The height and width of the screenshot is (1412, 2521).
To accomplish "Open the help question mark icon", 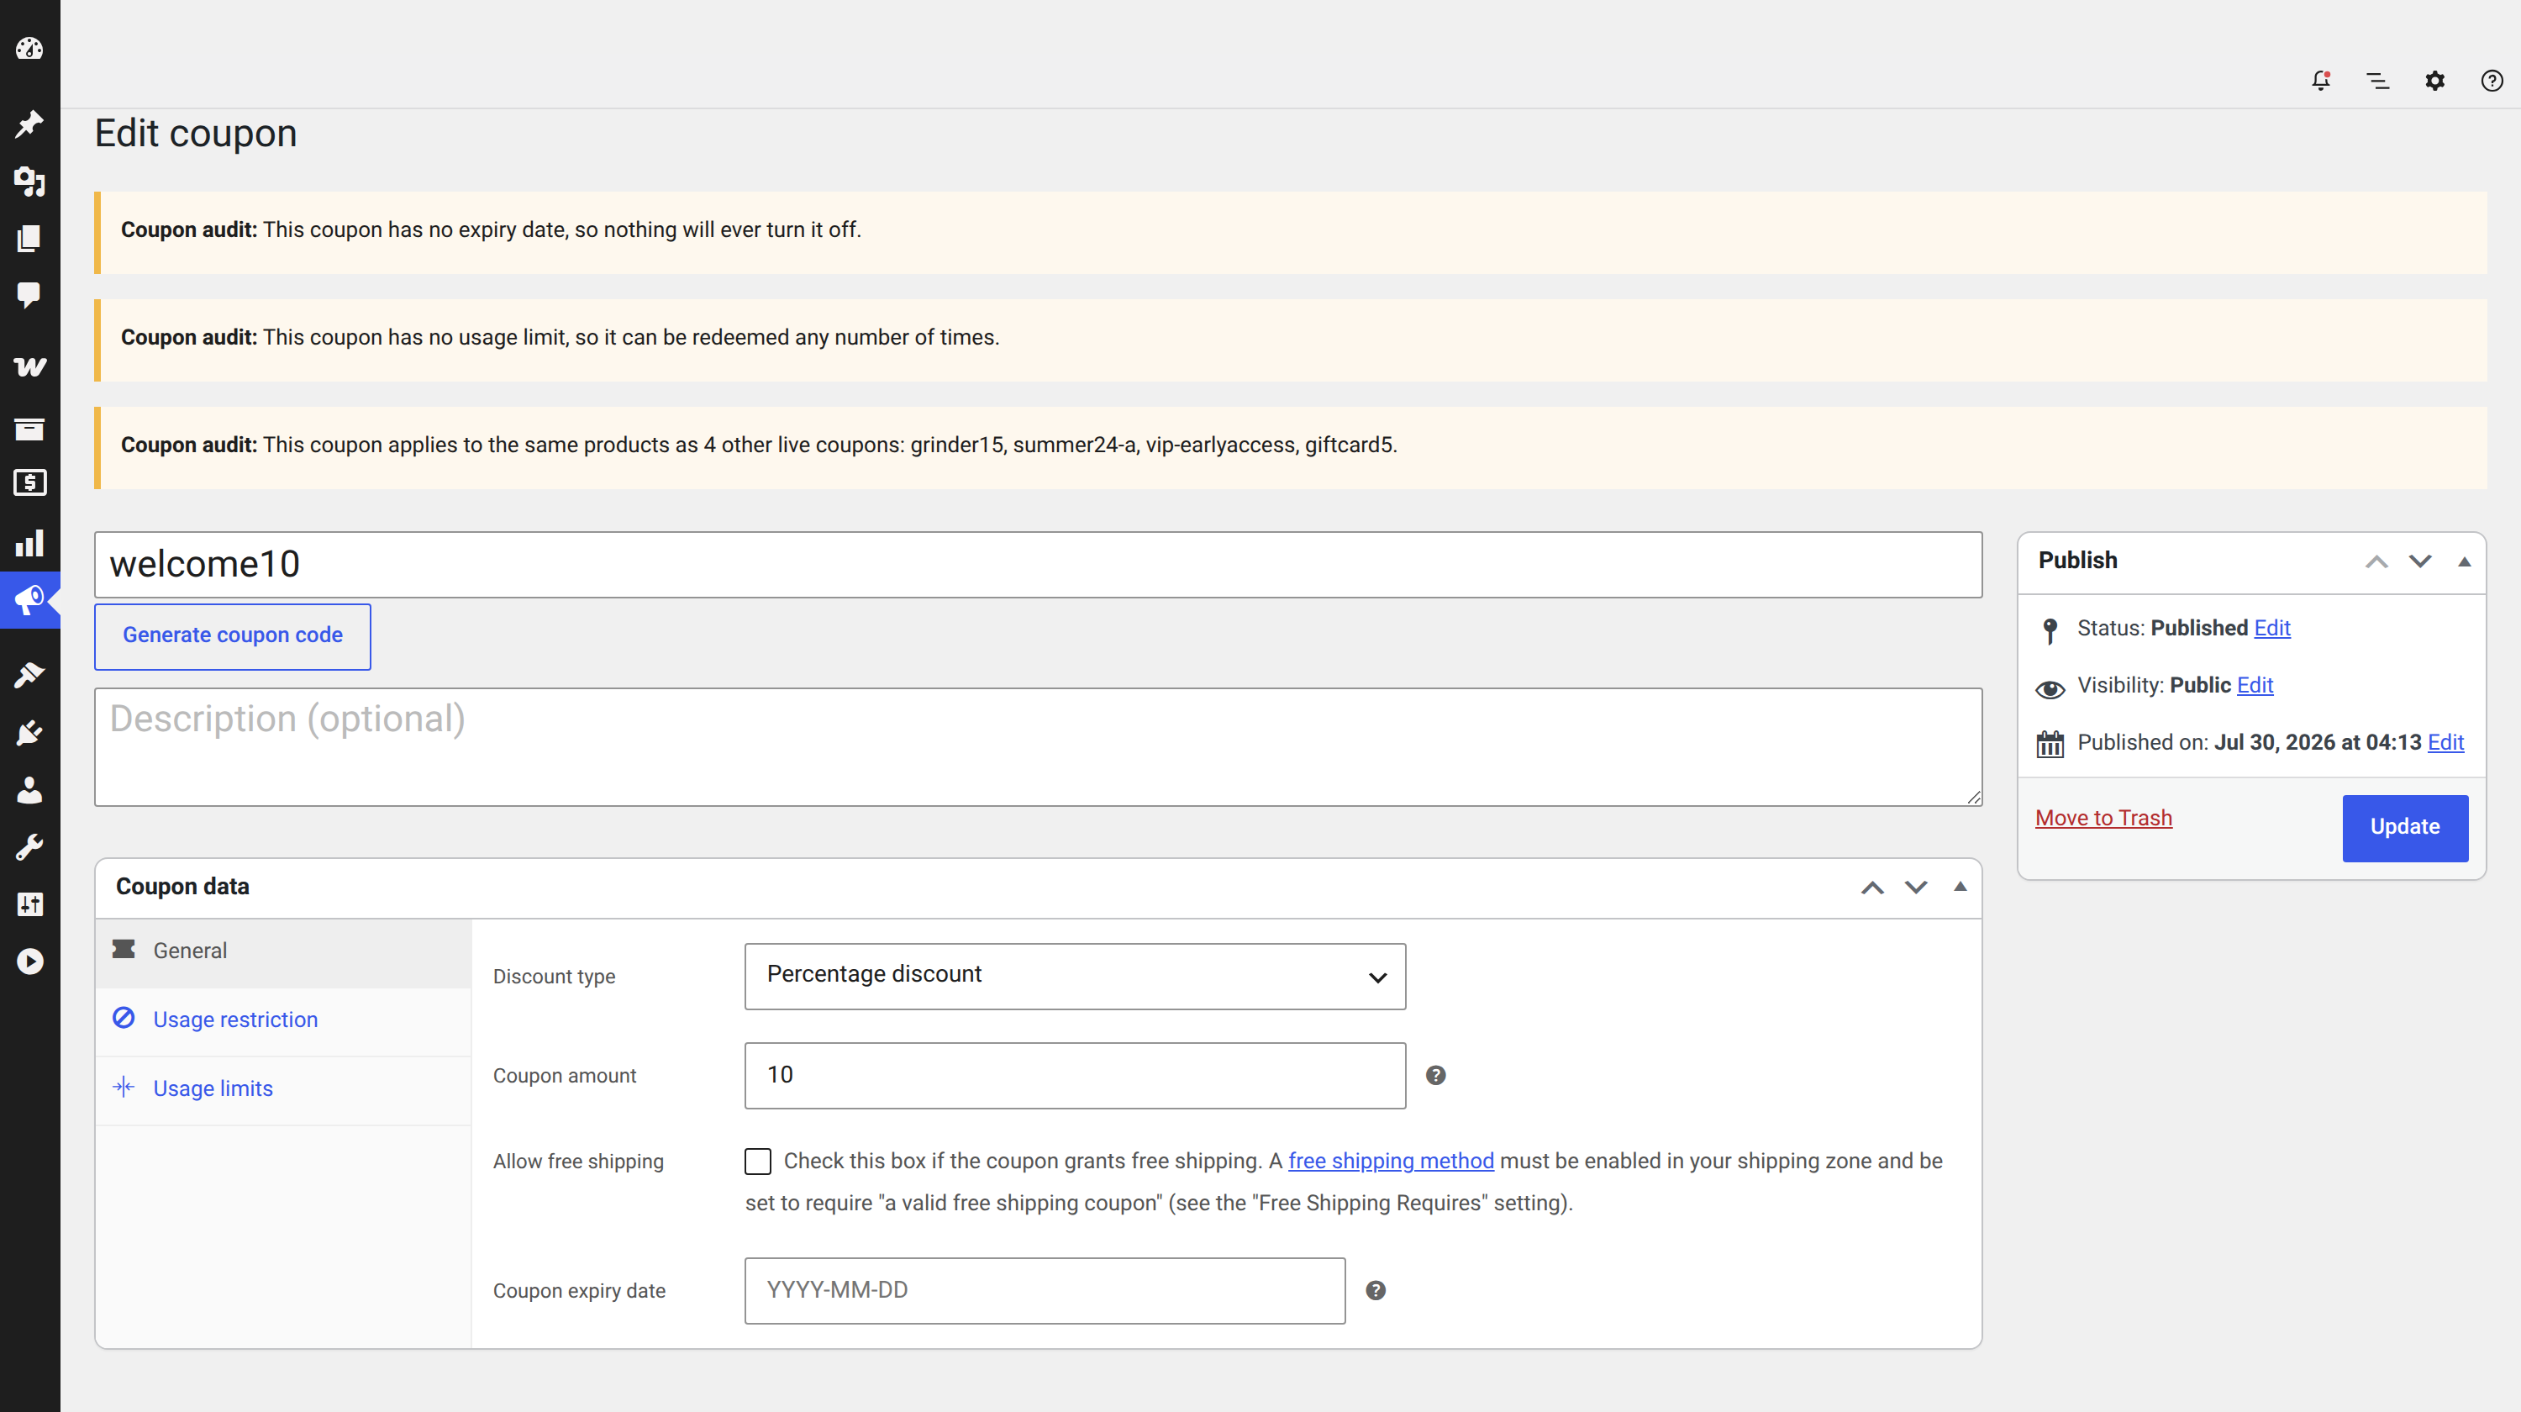I will click(2492, 80).
